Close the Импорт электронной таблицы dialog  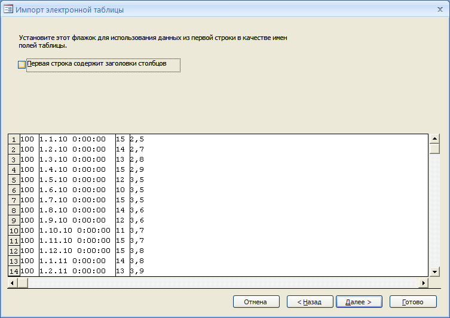440,10
